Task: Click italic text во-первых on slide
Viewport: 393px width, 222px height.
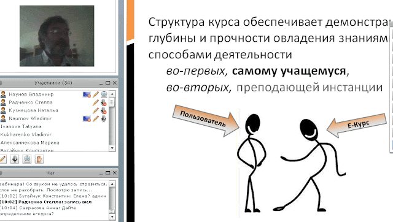Action: coord(197,71)
